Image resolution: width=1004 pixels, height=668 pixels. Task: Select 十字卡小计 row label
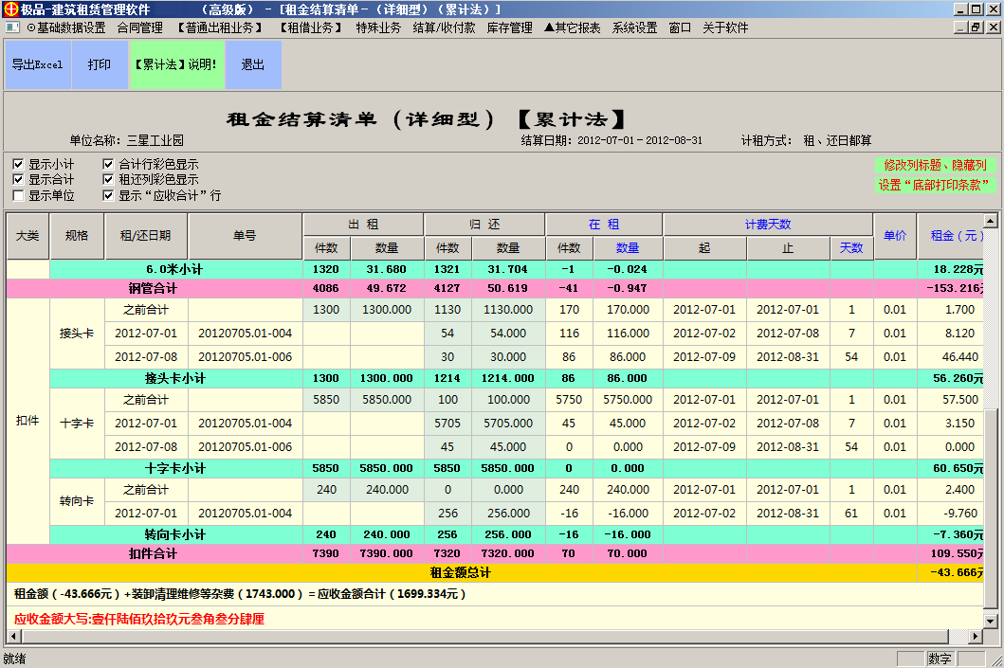point(174,468)
